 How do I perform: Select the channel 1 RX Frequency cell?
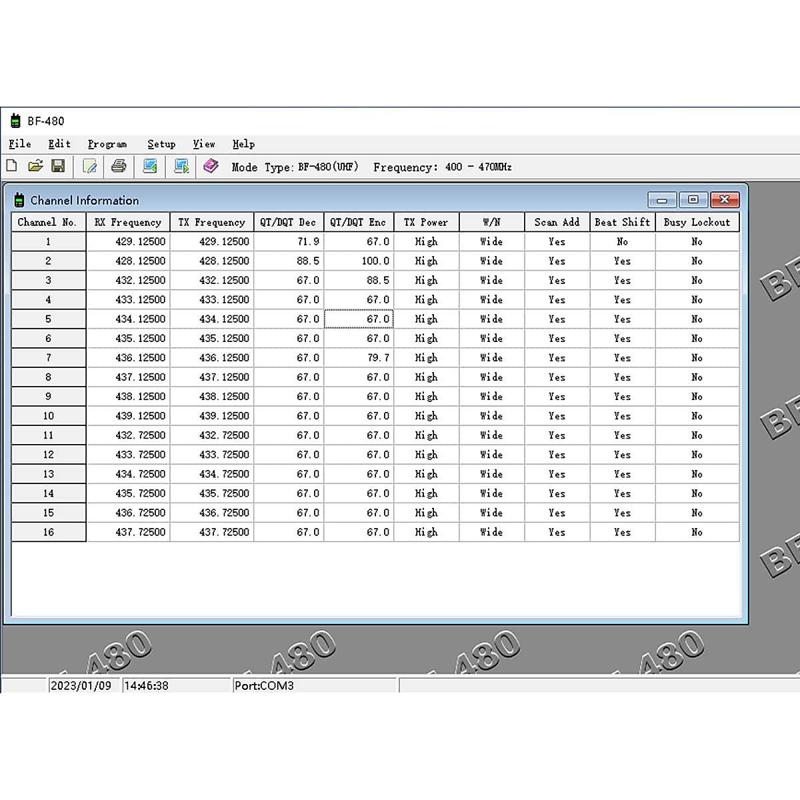click(128, 241)
